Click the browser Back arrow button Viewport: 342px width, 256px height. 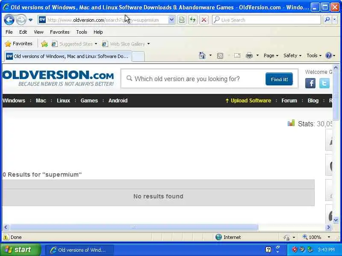[x=9, y=20]
